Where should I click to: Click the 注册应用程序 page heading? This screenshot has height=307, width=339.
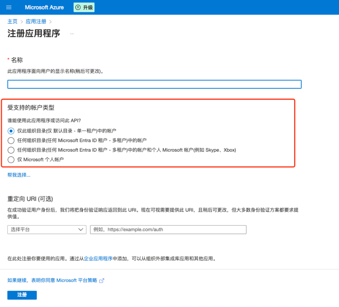34,33
